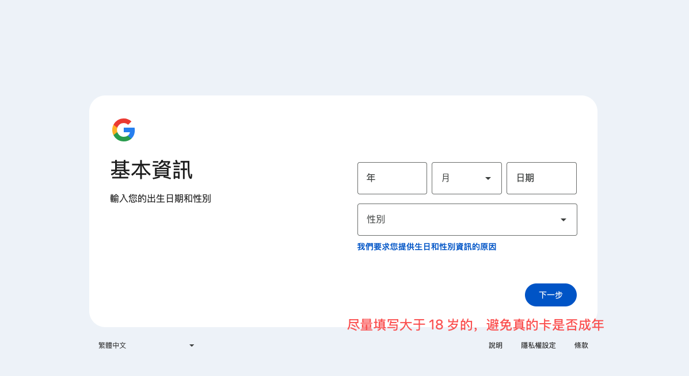
Task: Click the 說明 help link
Action: tap(495, 345)
